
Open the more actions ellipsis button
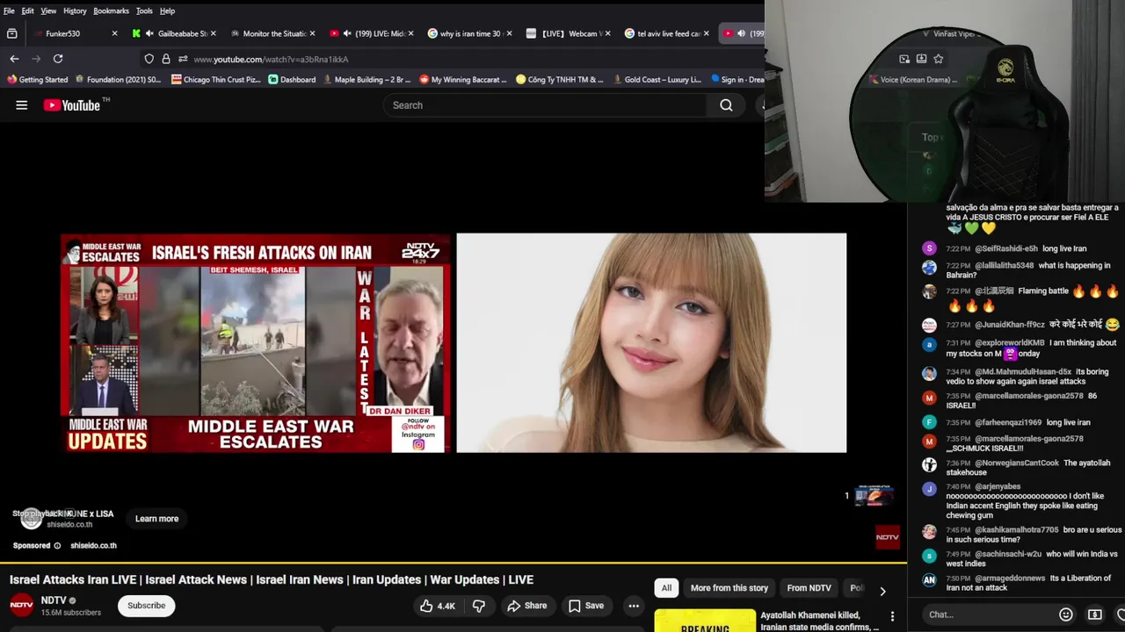click(633, 606)
